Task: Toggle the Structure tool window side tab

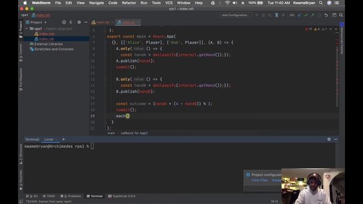Action: click(21, 154)
